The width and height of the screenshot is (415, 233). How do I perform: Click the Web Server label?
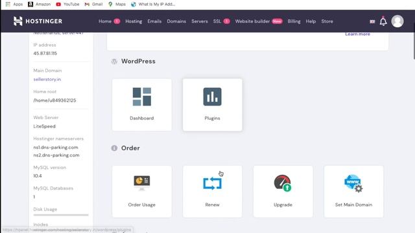click(46, 118)
